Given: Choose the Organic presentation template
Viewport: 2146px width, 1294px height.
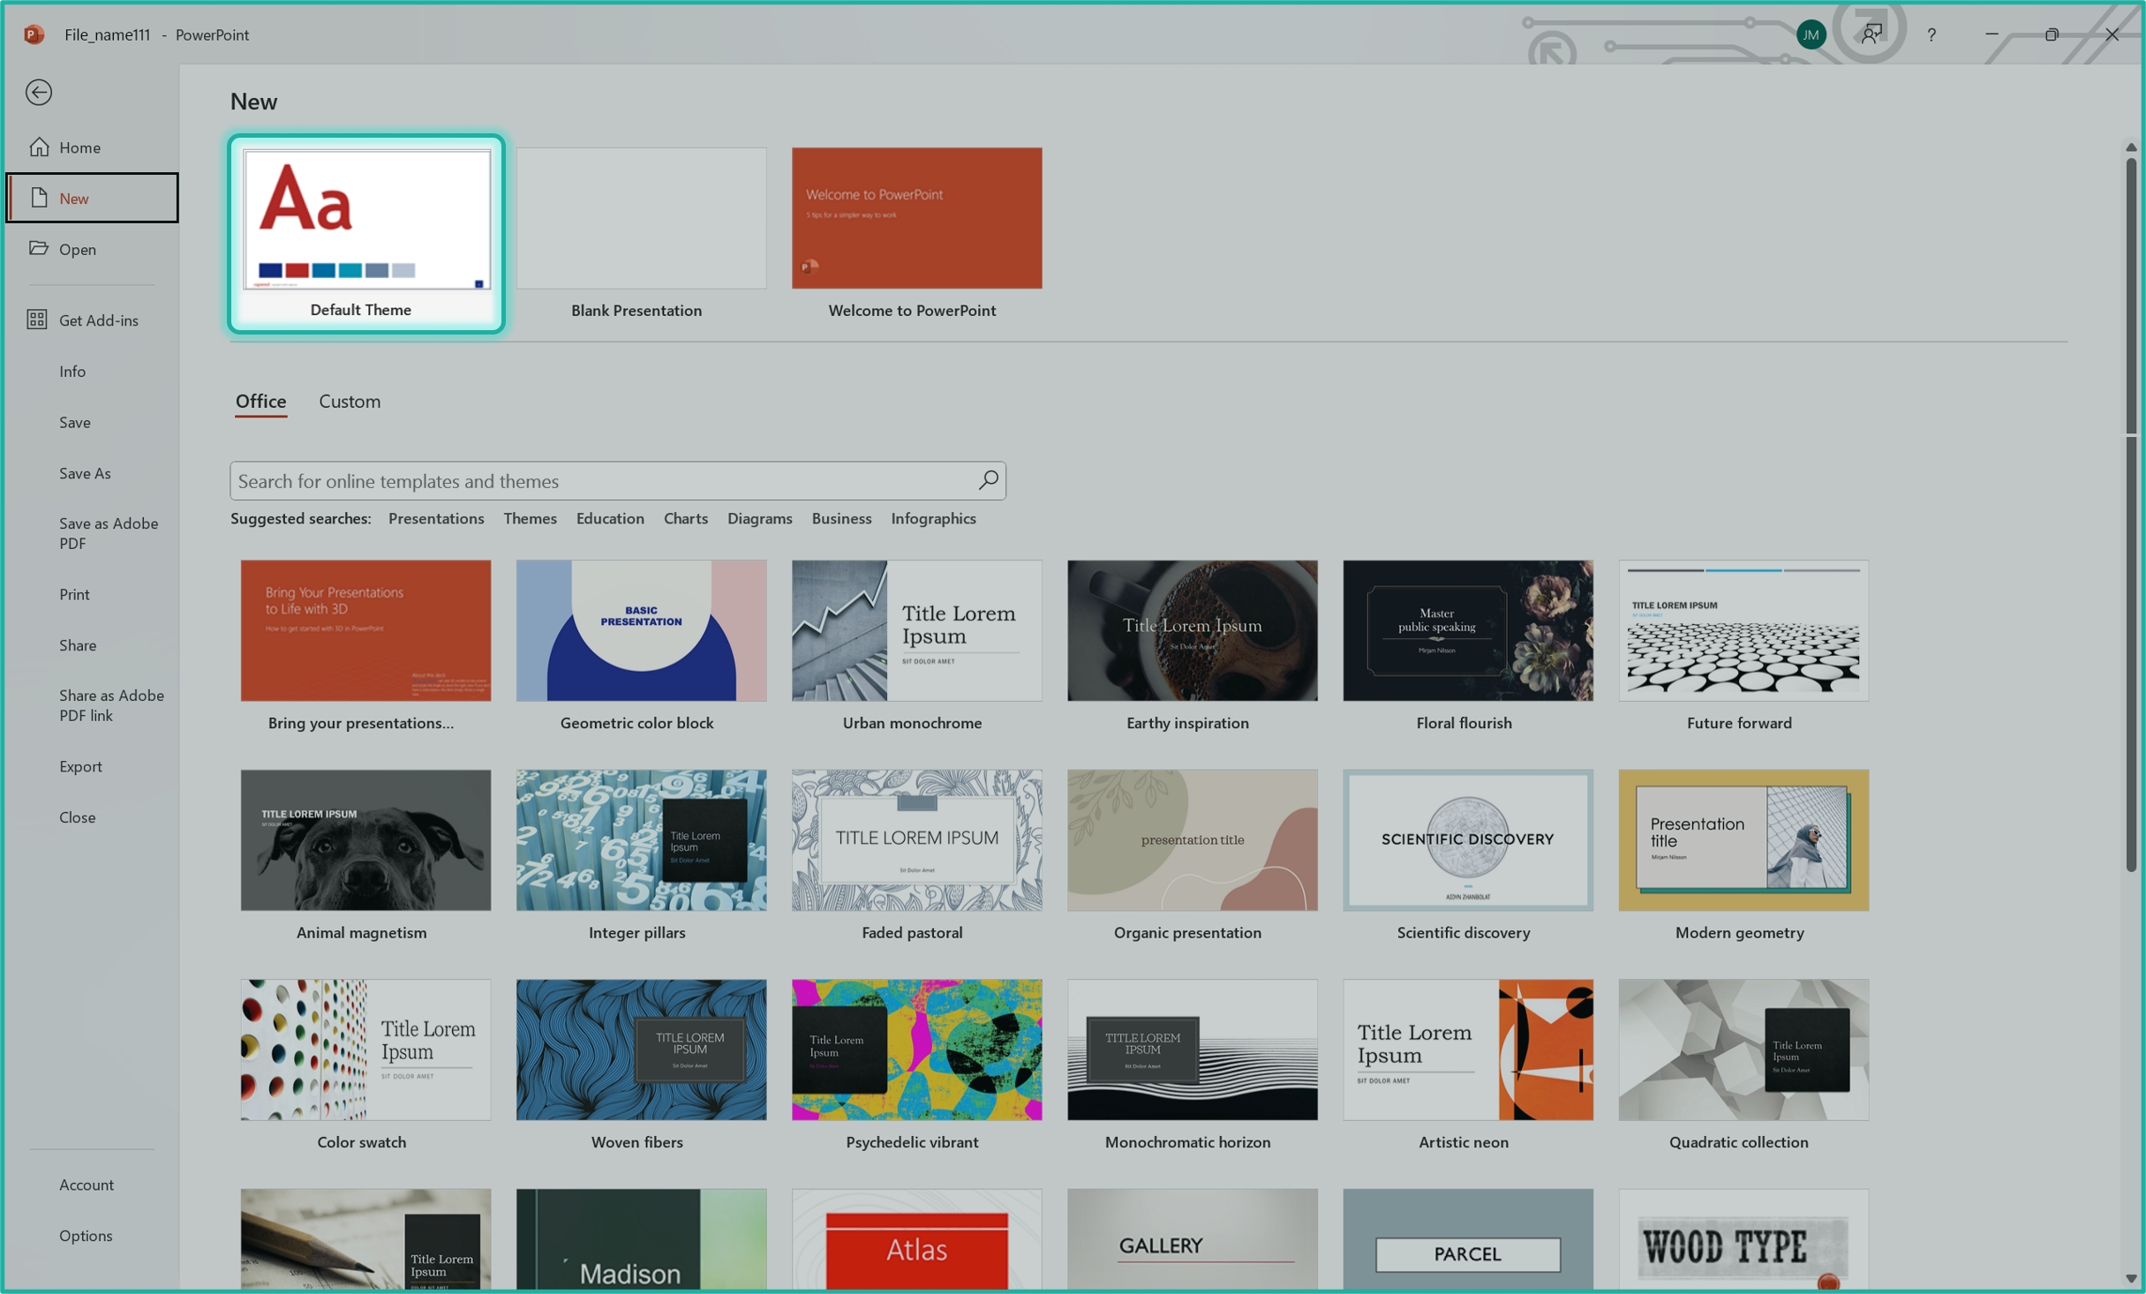Looking at the screenshot, I should [1192, 839].
